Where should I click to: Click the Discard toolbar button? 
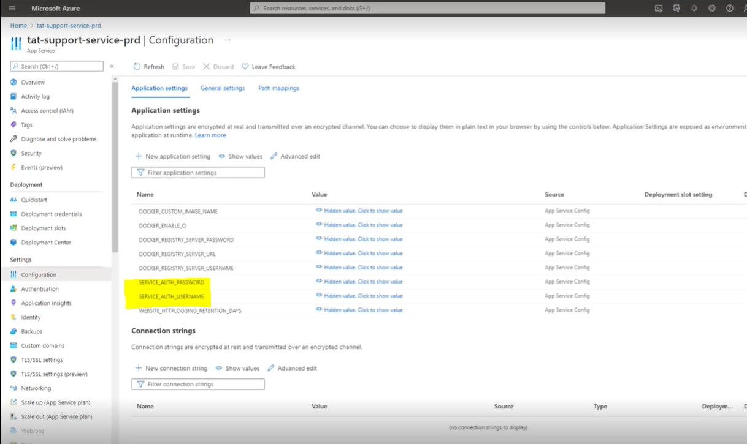(218, 67)
